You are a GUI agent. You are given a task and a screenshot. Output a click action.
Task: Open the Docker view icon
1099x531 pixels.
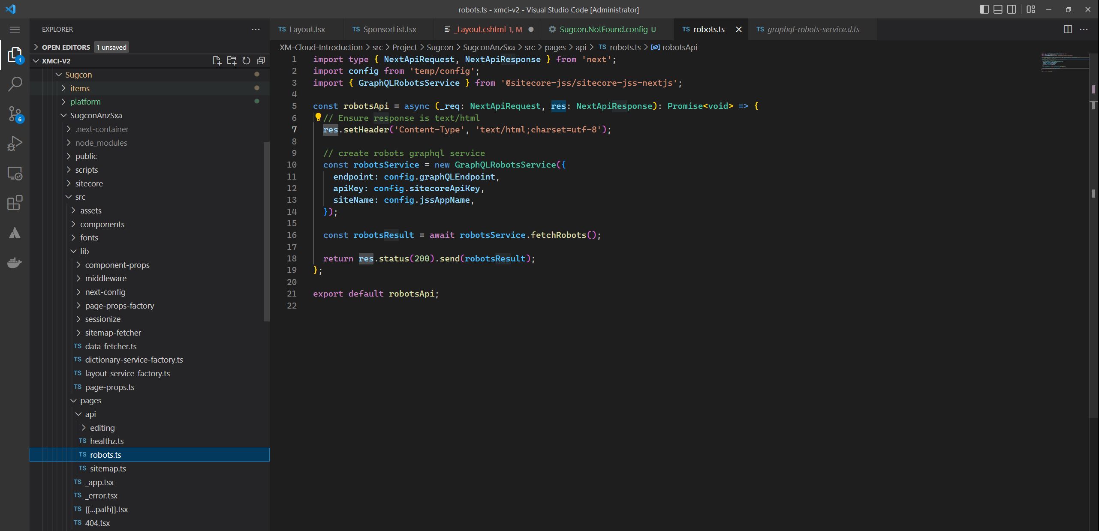click(15, 262)
